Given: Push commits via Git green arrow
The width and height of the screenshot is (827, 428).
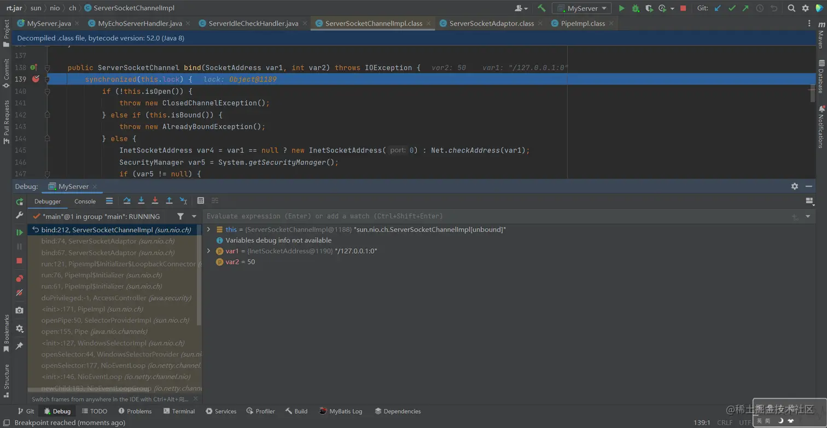Looking at the screenshot, I should (x=746, y=8).
